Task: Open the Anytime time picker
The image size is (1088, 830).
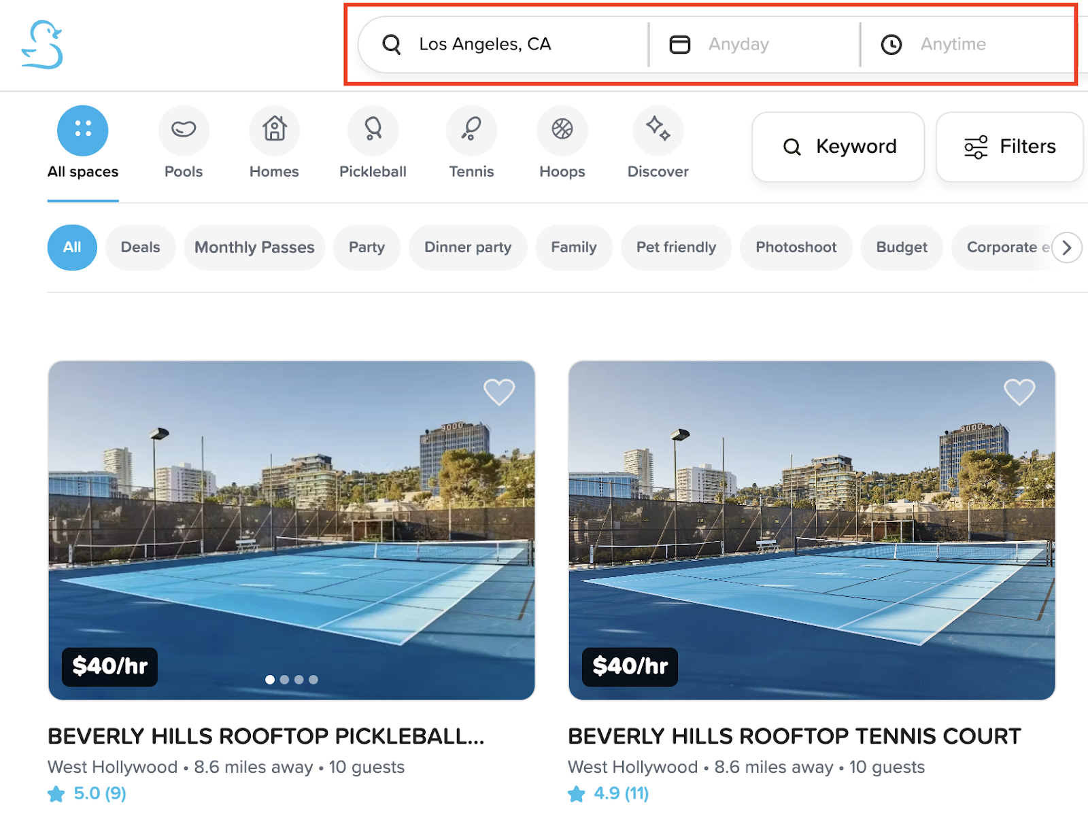Action: coord(952,45)
